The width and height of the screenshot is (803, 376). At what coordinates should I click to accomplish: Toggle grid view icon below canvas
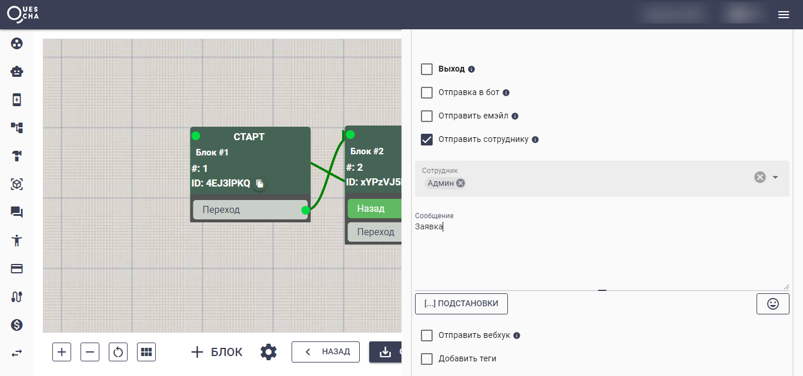[x=146, y=352]
